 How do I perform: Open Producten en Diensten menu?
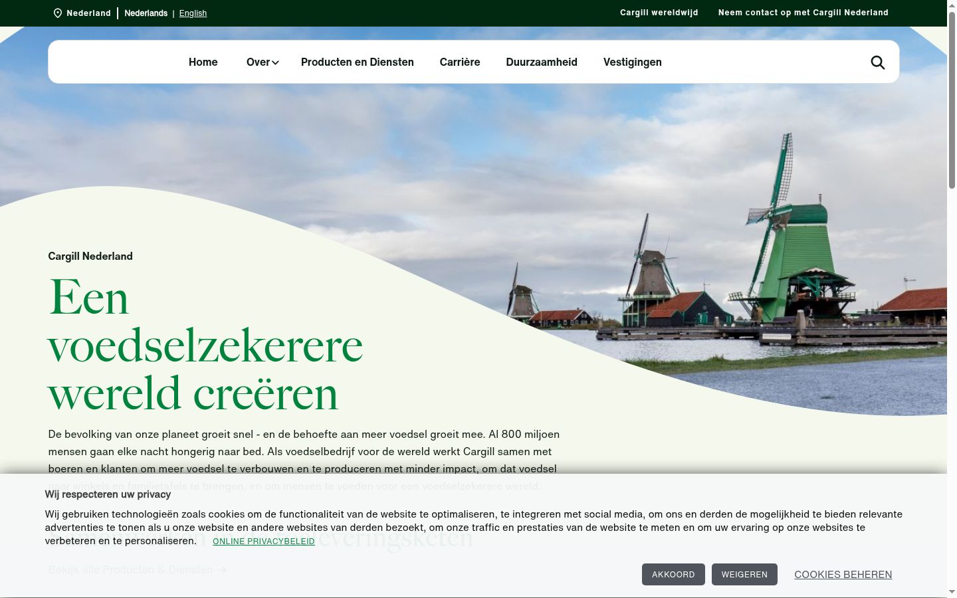[x=358, y=62]
